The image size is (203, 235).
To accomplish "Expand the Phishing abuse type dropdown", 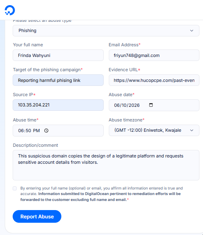I will click(x=106, y=30).
